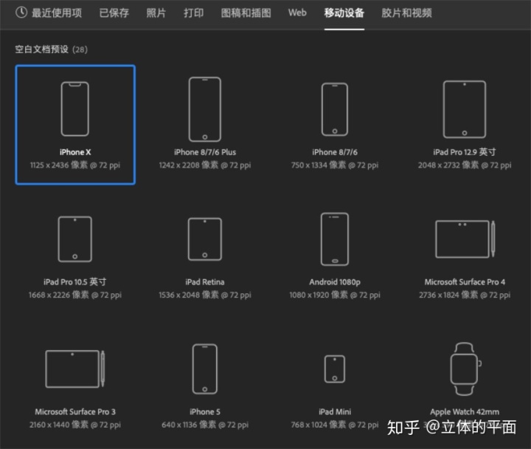Click the clock icon beside 最近使用项

(21, 13)
